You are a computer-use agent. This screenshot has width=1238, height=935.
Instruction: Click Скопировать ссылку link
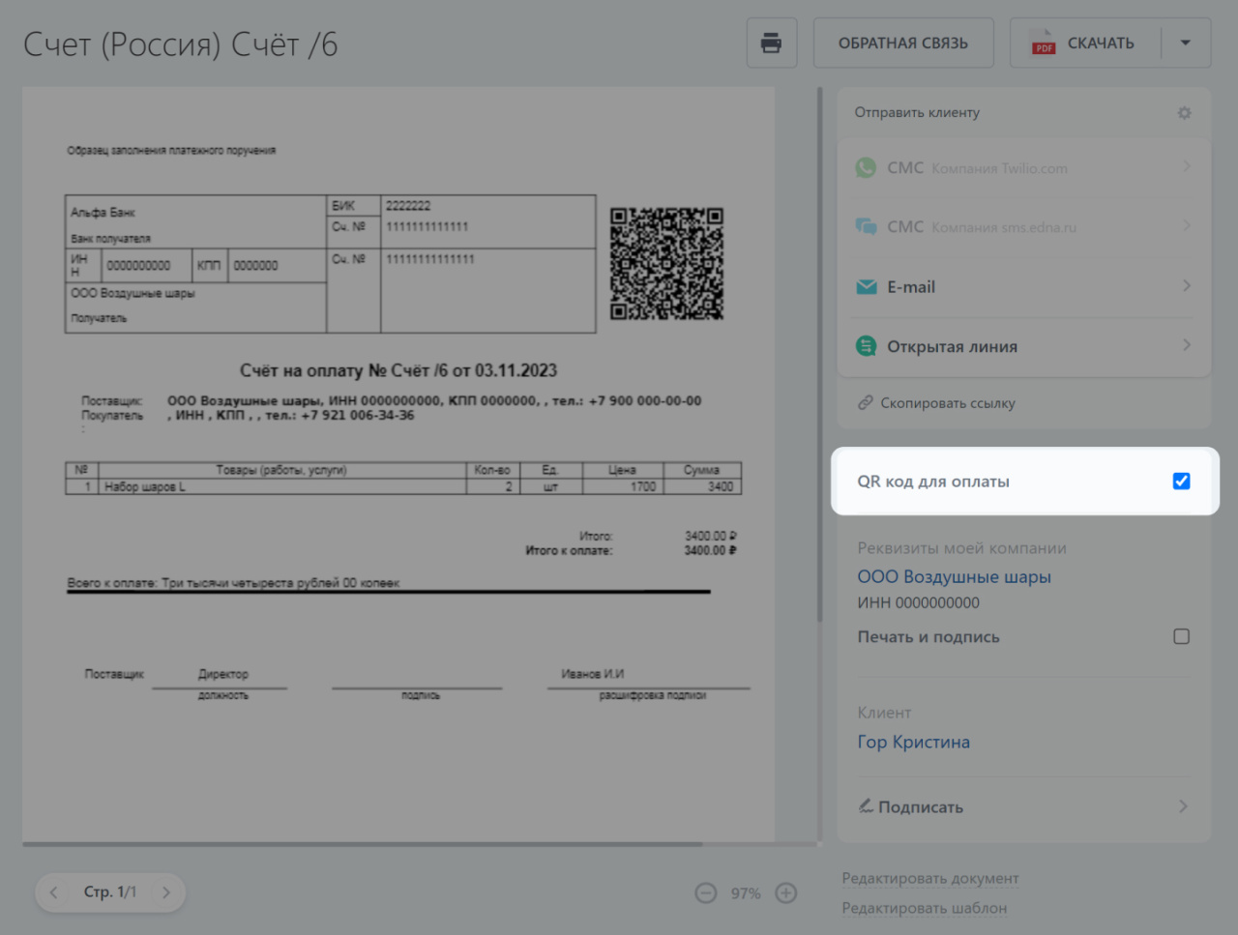coord(948,403)
